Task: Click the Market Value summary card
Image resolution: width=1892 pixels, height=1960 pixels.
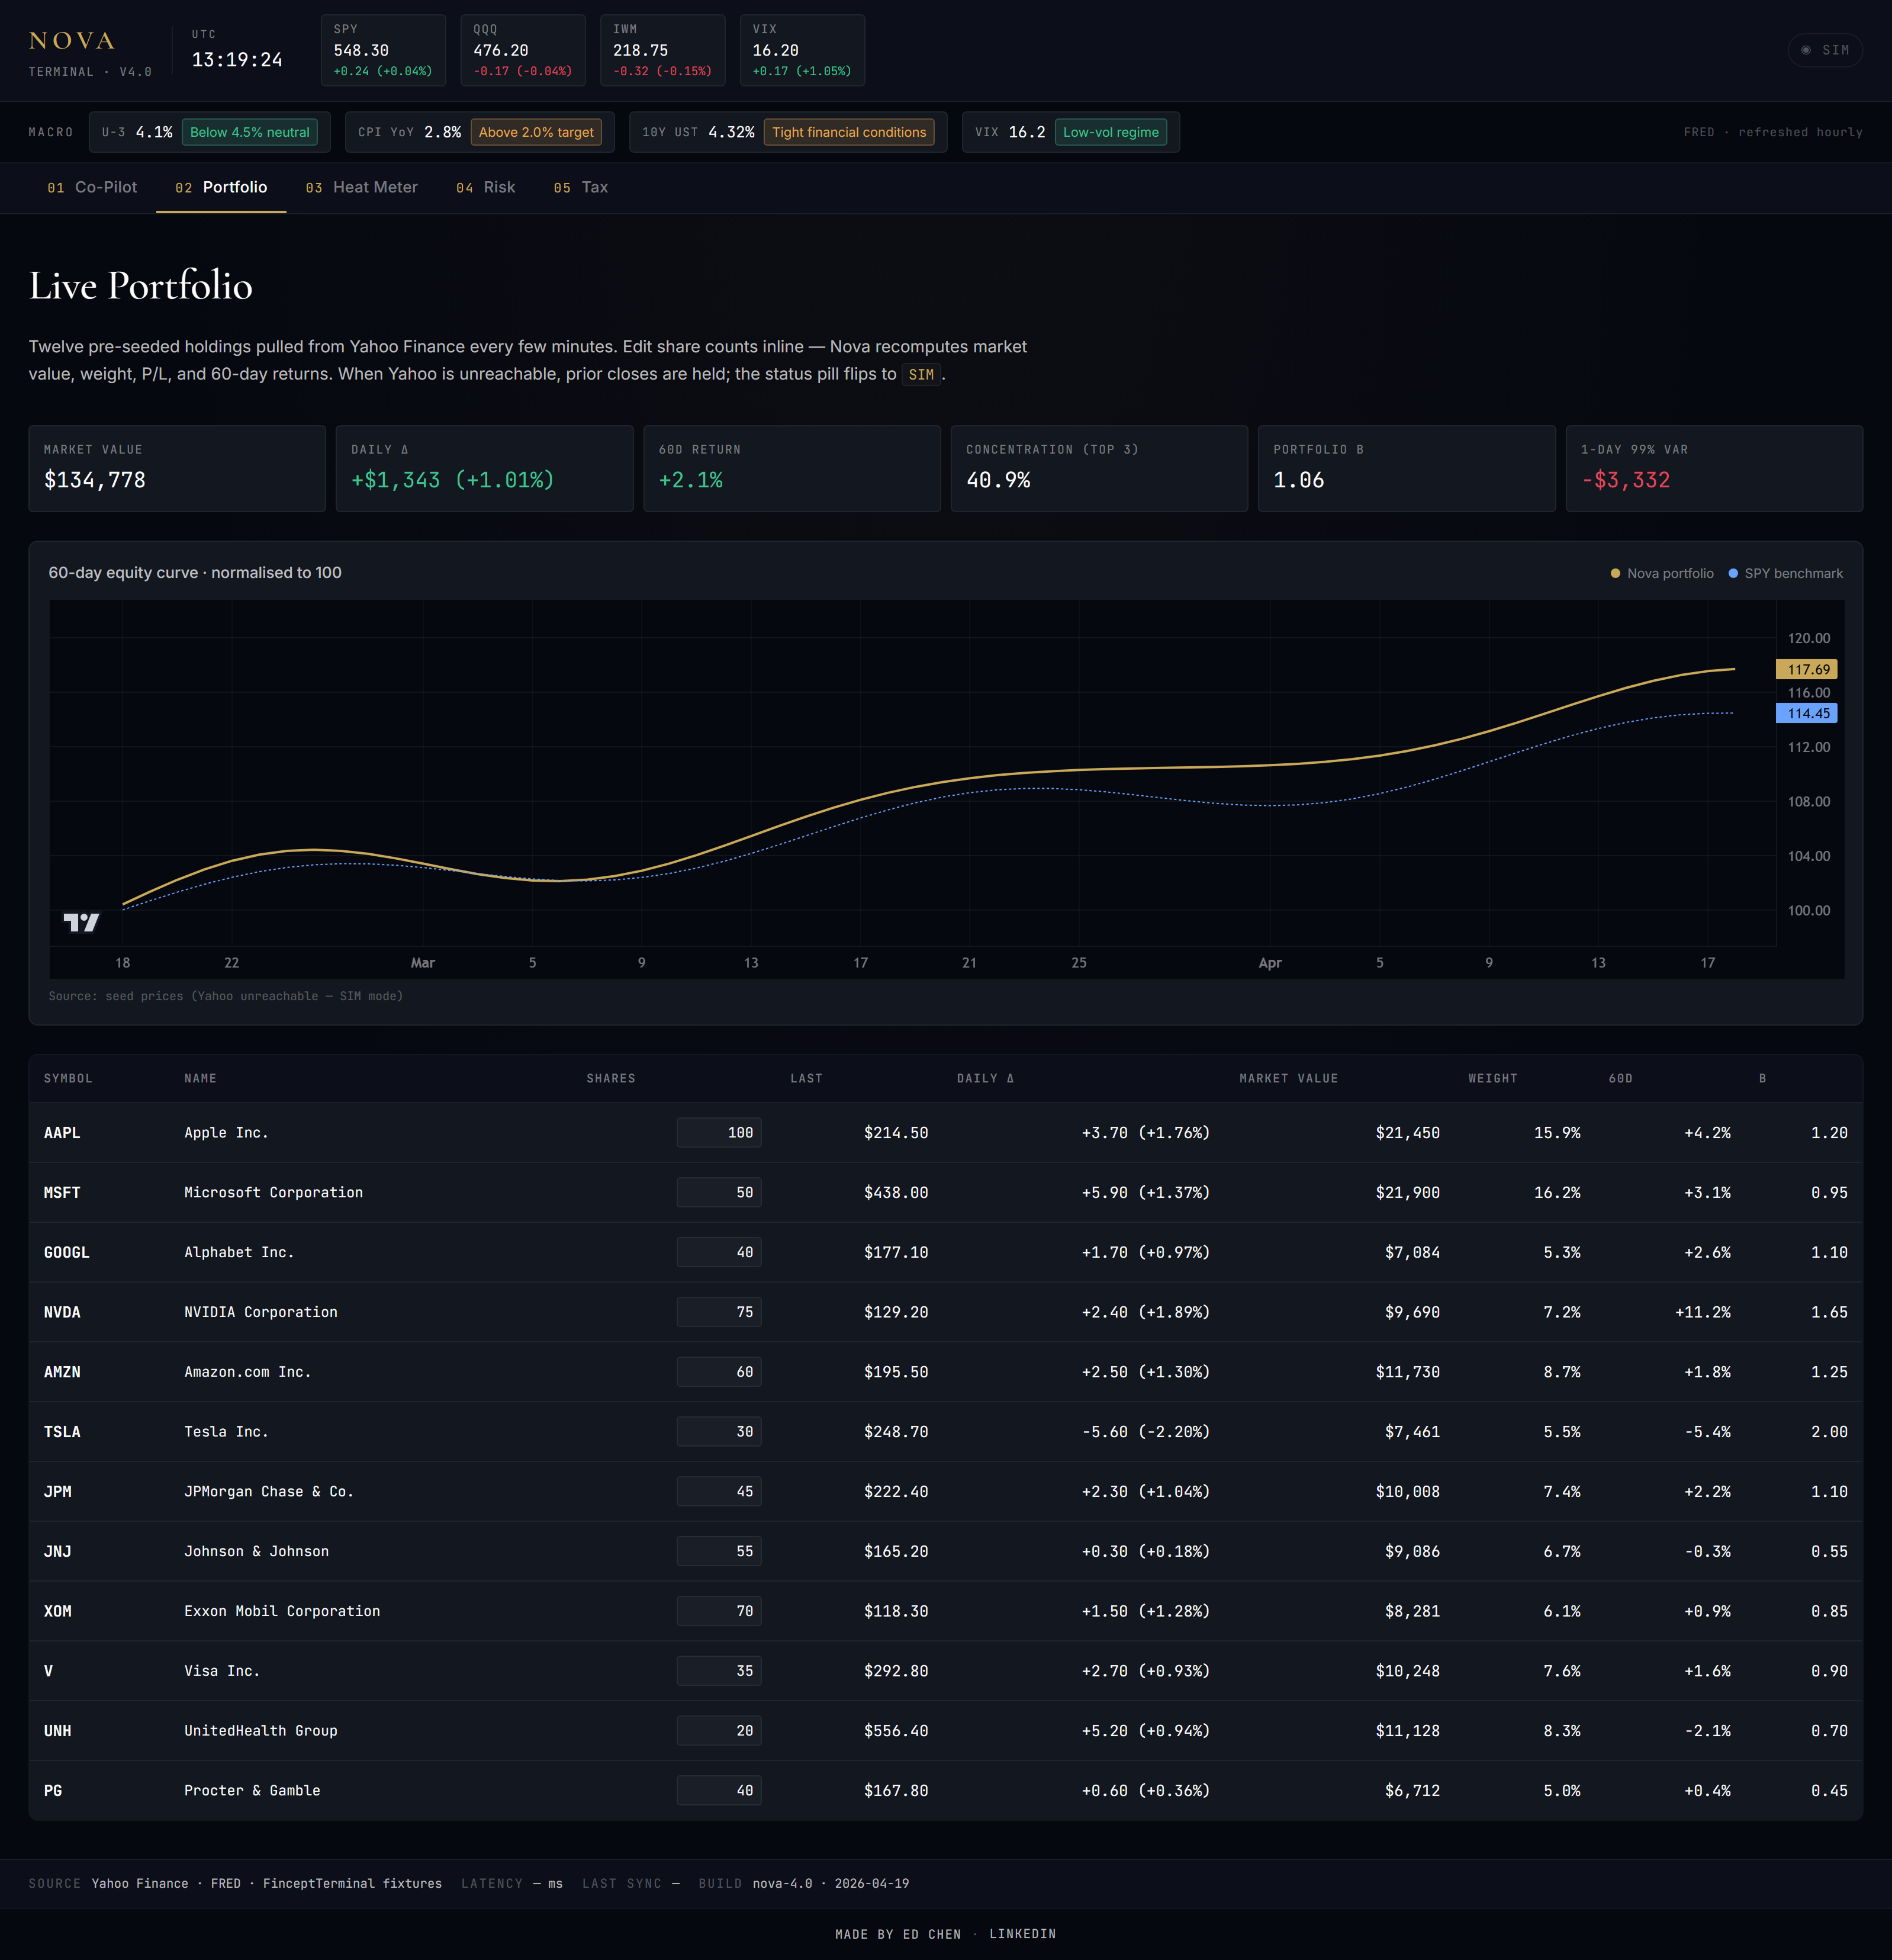Action: (x=177, y=469)
